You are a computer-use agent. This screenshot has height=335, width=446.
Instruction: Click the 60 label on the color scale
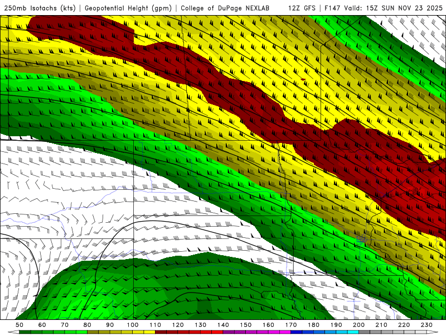click(42, 325)
